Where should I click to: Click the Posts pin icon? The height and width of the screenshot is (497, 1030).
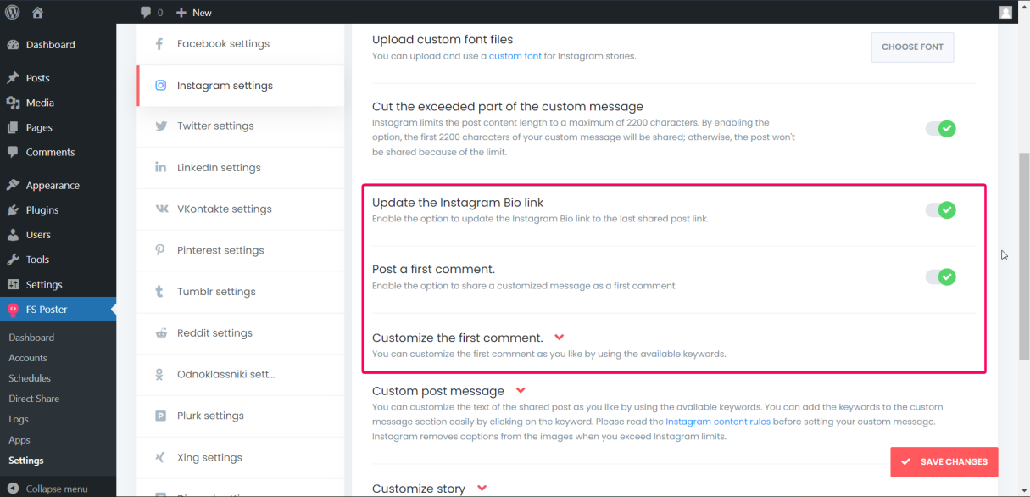coord(13,78)
